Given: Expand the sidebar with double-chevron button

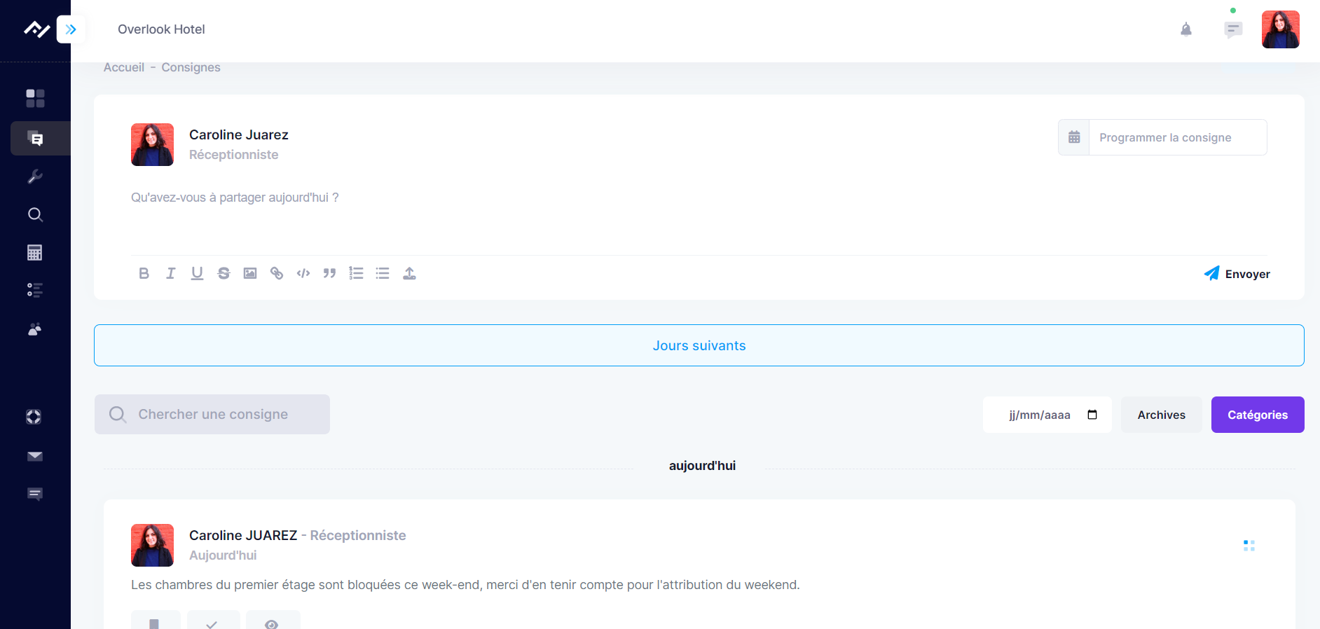Looking at the screenshot, I should (x=71, y=29).
